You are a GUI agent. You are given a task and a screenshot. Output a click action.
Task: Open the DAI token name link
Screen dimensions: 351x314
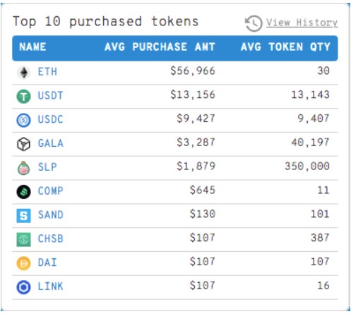(47, 262)
